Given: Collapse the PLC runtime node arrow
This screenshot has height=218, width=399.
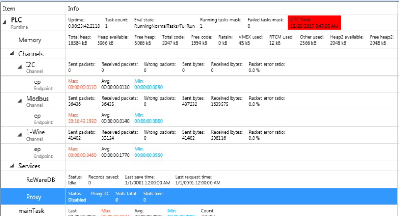Looking at the screenshot, I should tap(5, 20).
